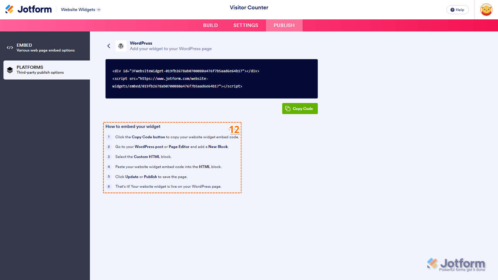Open the Help button

[458, 10]
